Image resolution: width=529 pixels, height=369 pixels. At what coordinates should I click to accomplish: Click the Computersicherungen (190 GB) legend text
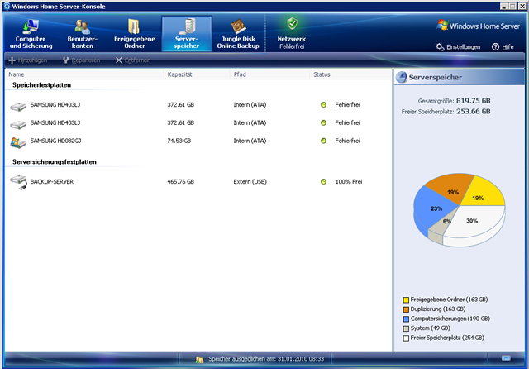coord(450,319)
